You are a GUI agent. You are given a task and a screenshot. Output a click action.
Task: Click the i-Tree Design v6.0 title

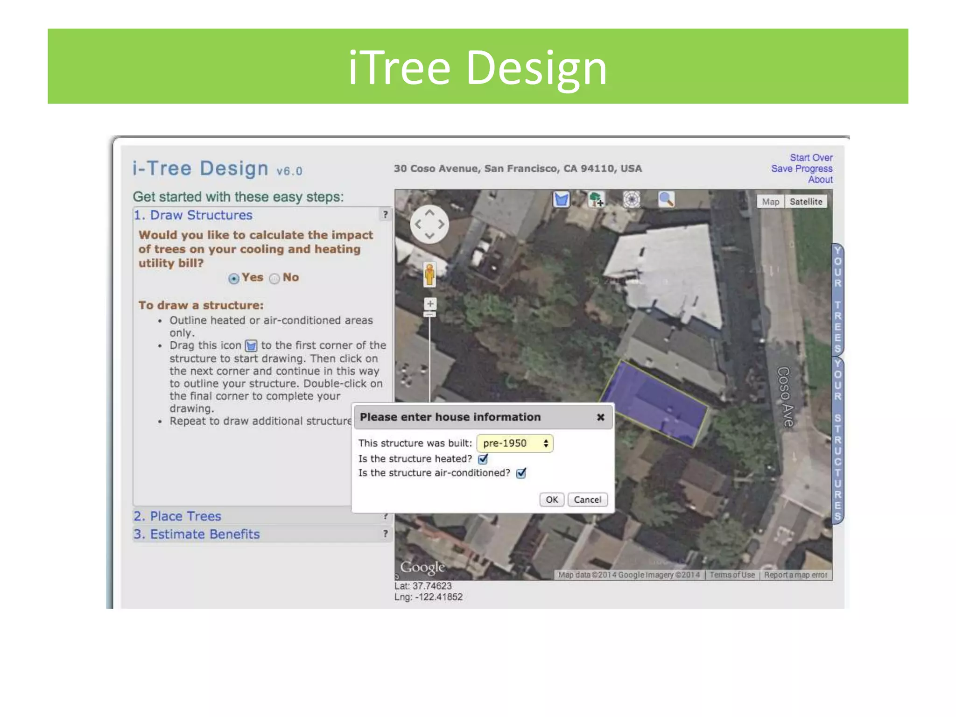tap(218, 169)
